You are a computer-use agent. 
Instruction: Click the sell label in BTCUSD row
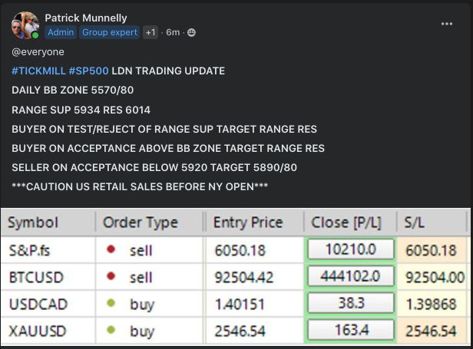141,277
